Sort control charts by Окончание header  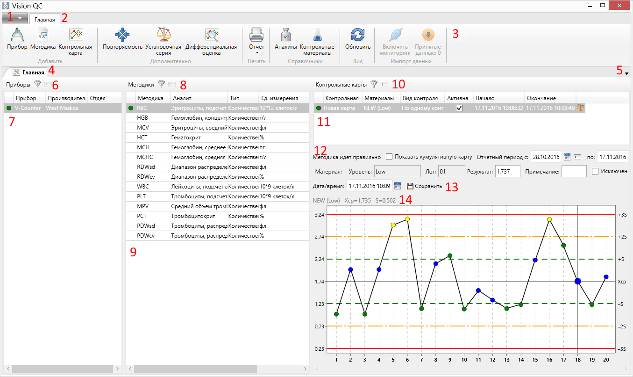550,98
